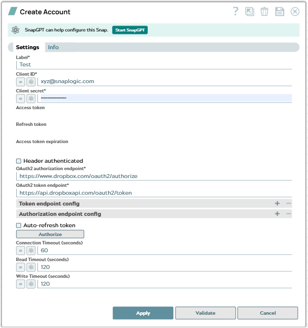
Task: Toggle expression button for Connection Timeout
Action: (21, 250)
